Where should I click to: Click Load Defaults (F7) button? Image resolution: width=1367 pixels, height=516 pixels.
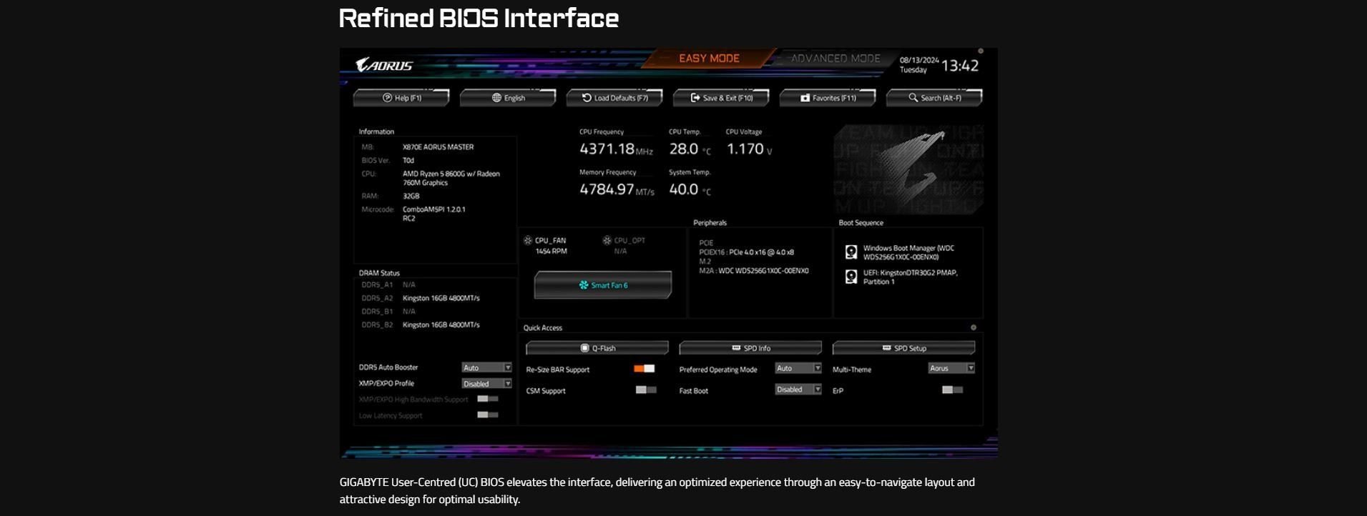click(614, 98)
